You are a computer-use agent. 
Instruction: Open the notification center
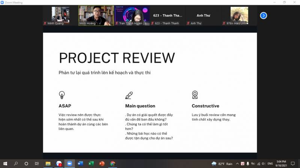tap(293, 164)
